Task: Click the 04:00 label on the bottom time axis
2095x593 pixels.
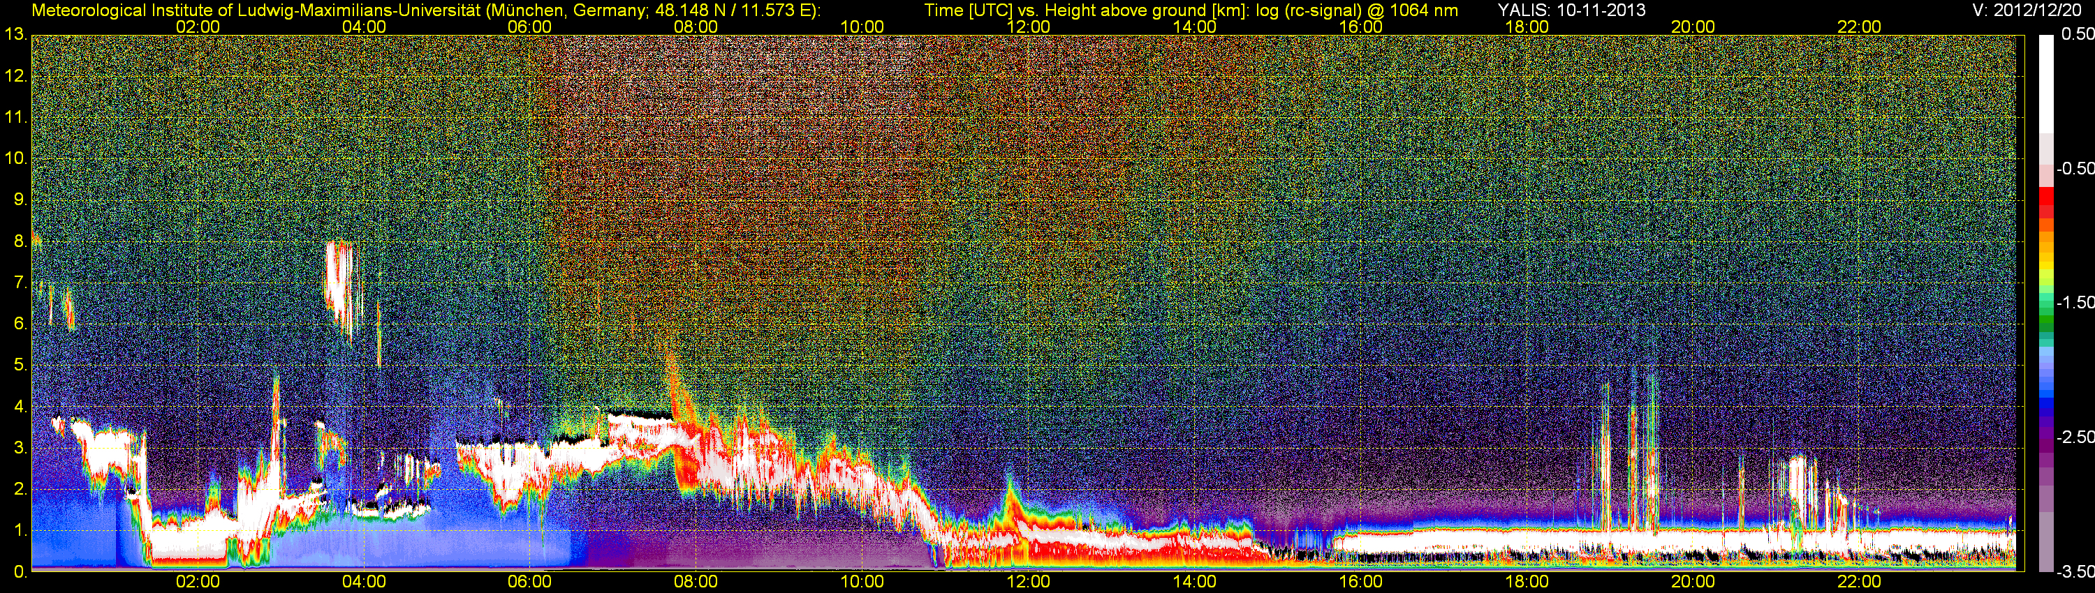Action: [364, 582]
